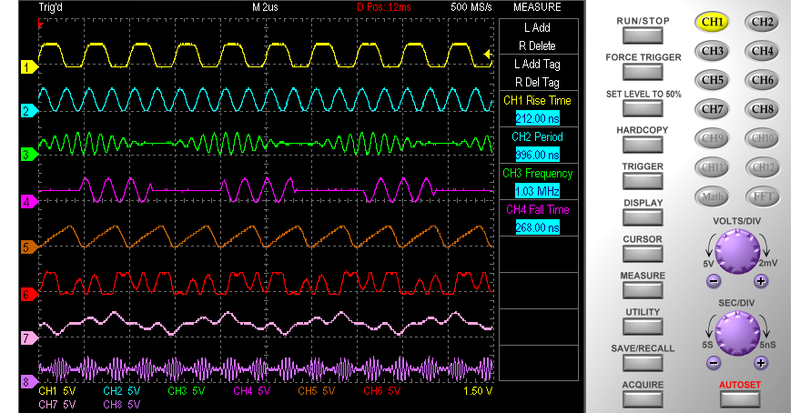Select the L Add / R Delete menu item
The image size is (810, 413).
(x=538, y=36)
